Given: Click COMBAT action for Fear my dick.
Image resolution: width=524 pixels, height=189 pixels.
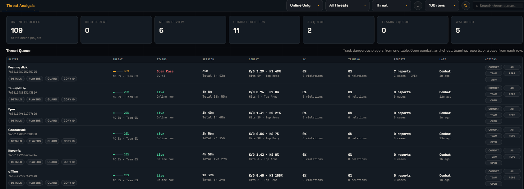Looking at the screenshot, I should [x=494, y=67].
